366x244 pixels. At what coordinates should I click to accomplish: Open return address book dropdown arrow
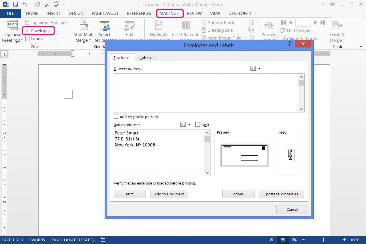(189, 125)
